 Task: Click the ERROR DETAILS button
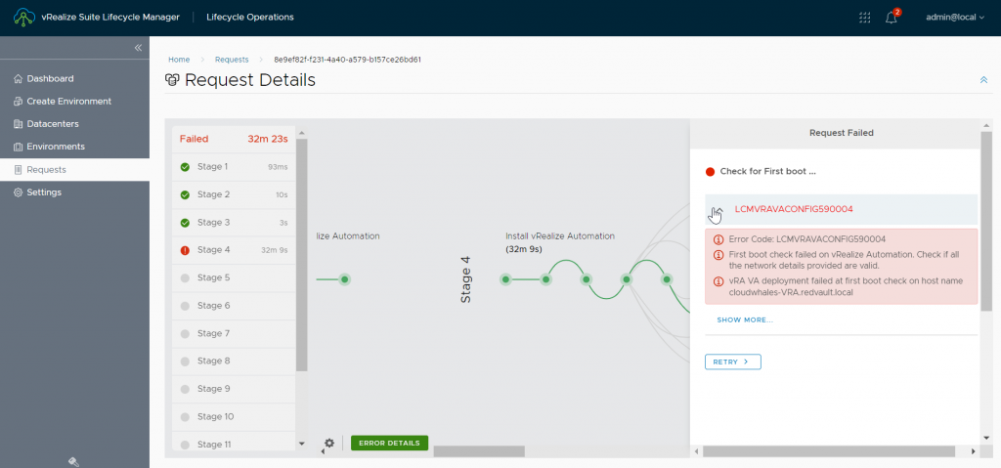click(389, 444)
